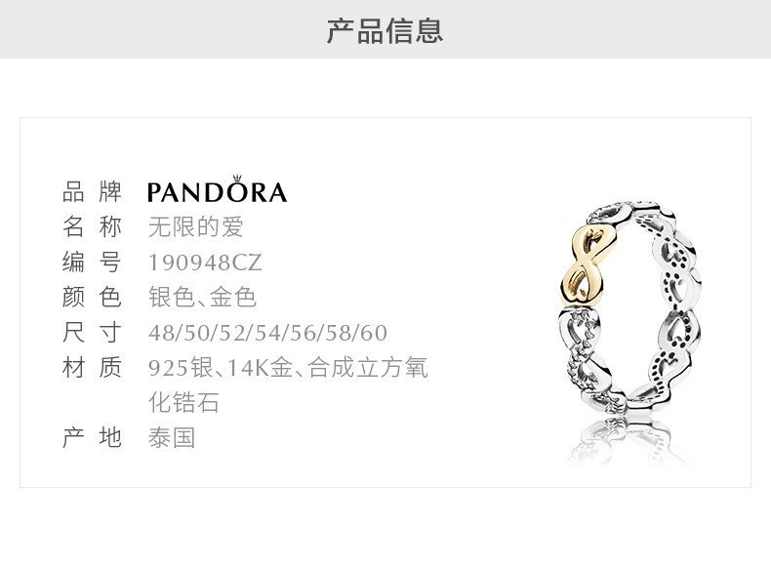Click the size list 48/50/52/54/56/58/60
Image resolution: width=771 pixels, height=566 pixels.
coord(268,333)
